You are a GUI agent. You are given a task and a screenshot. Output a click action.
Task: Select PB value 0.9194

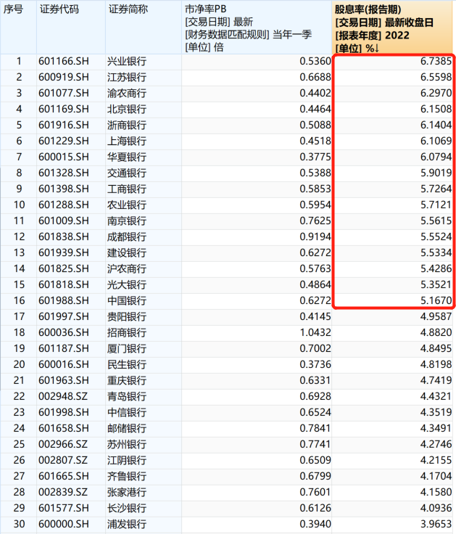(315, 237)
